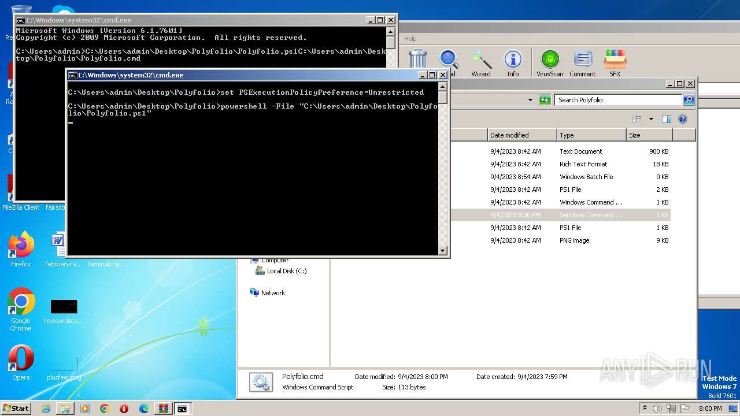Select Local Disk (C:) in navigation tree

pos(281,271)
